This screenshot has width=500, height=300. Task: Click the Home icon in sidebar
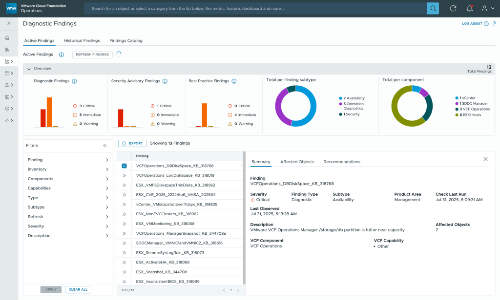point(7,37)
